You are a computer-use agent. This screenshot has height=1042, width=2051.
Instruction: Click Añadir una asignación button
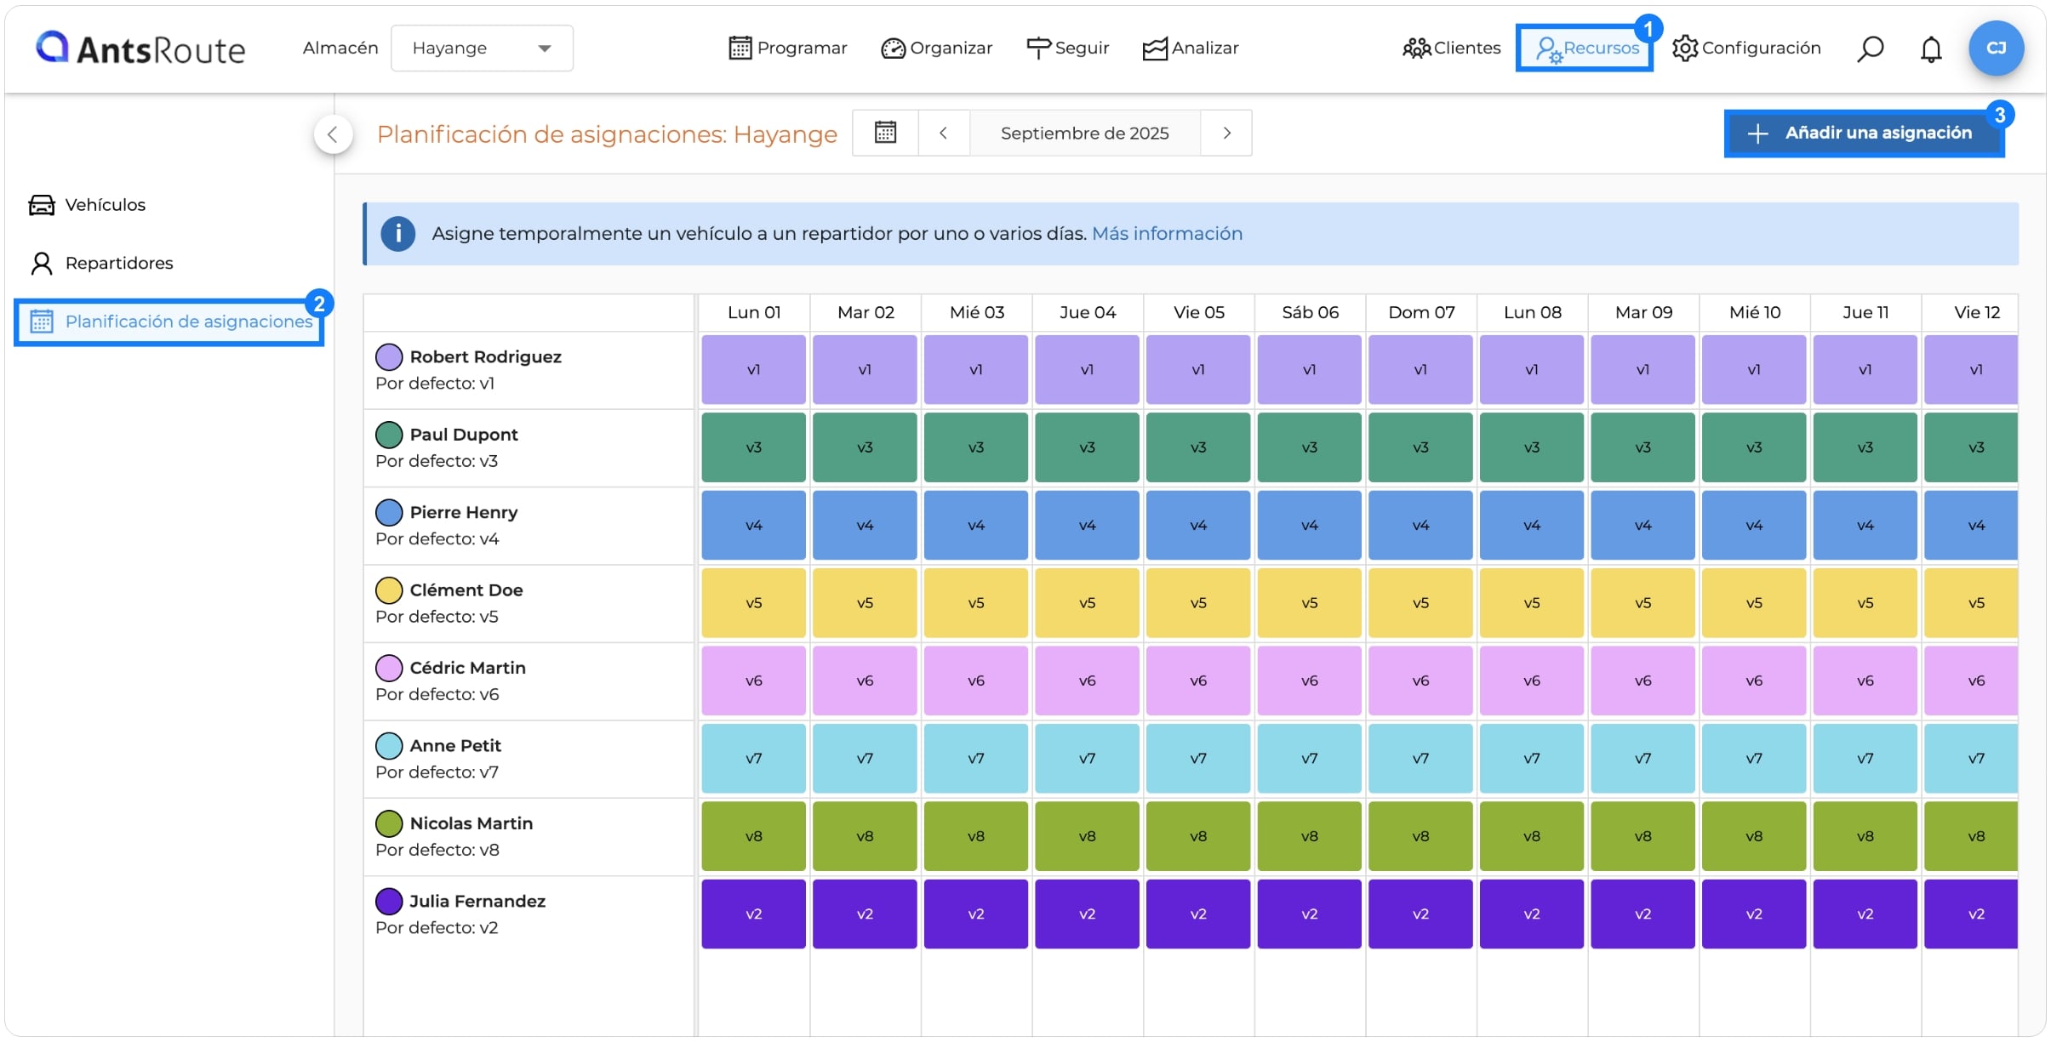(x=1863, y=133)
